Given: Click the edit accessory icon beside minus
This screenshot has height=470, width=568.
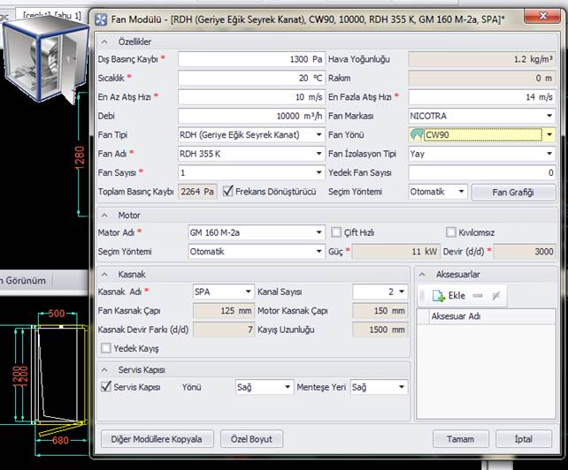Looking at the screenshot, I should click(495, 297).
